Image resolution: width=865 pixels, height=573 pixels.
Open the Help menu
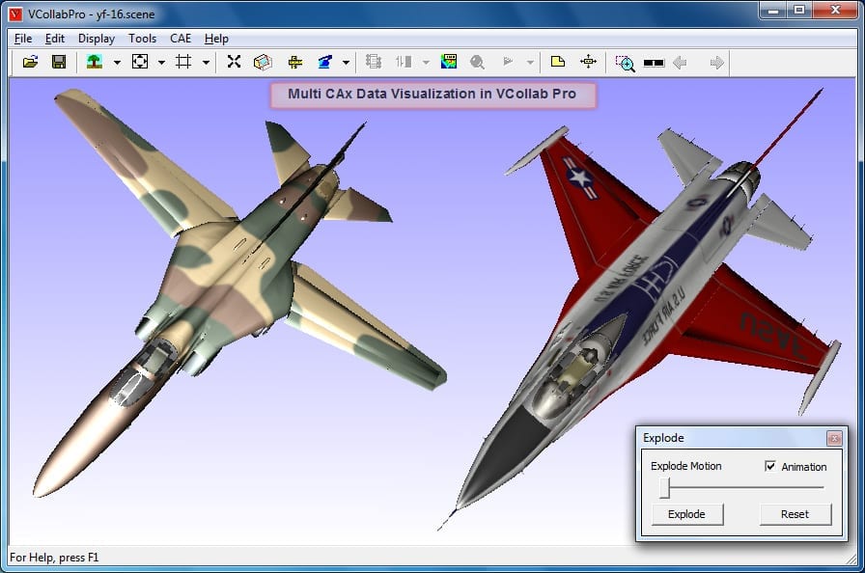pos(216,39)
